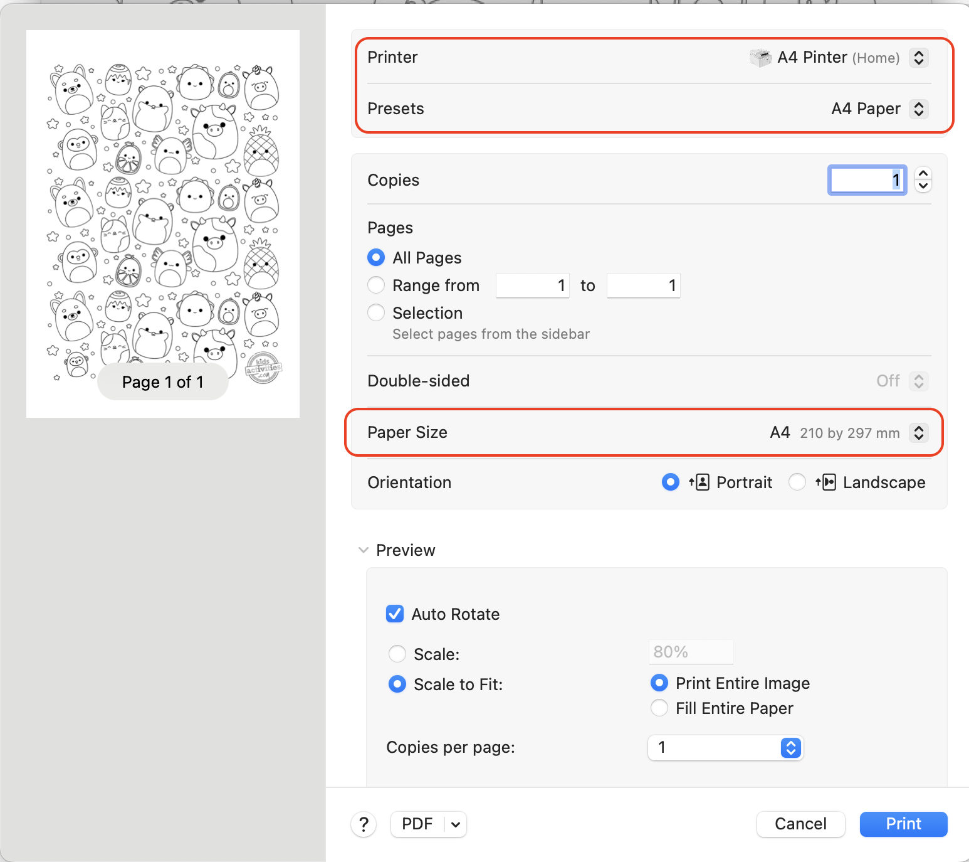Open the Printer selection dropdown
Image resolution: width=969 pixels, height=862 pixels.
919,58
